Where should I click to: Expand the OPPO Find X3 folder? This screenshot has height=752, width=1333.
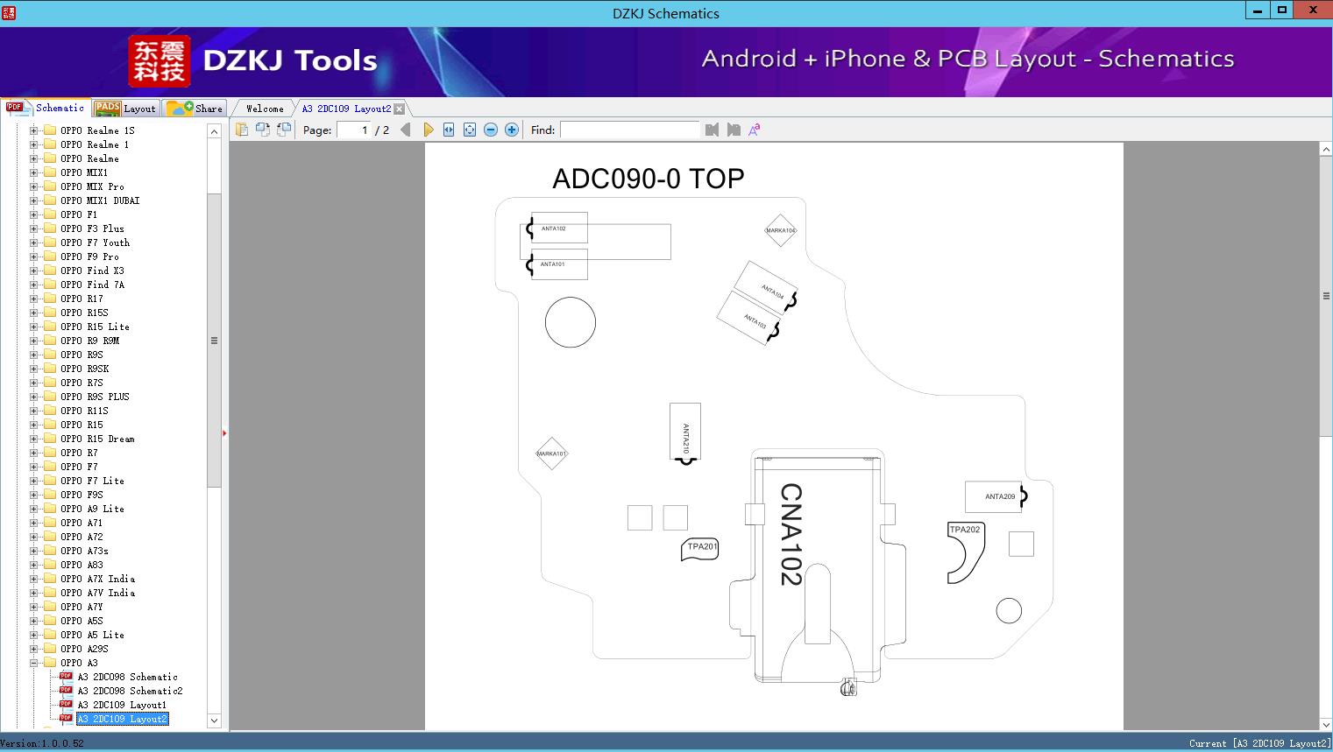[x=34, y=271]
